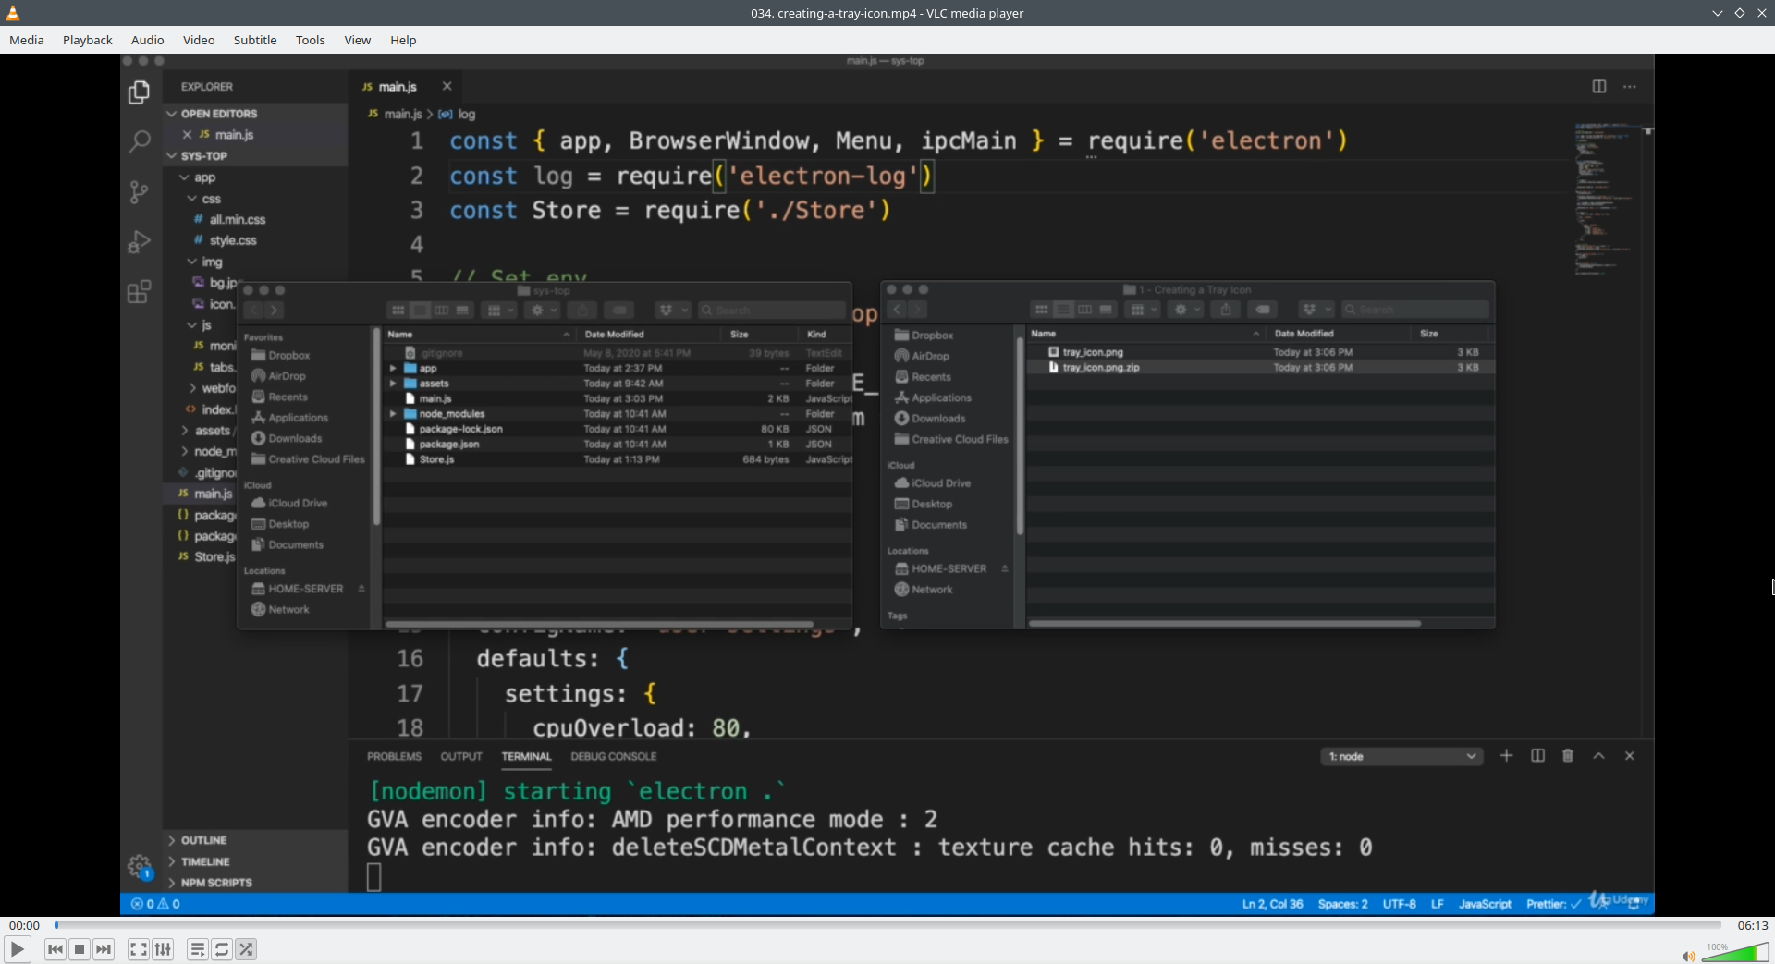1775x964 pixels.
Task: Open the VS Code Run and Debug icon
Action: click(x=140, y=241)
